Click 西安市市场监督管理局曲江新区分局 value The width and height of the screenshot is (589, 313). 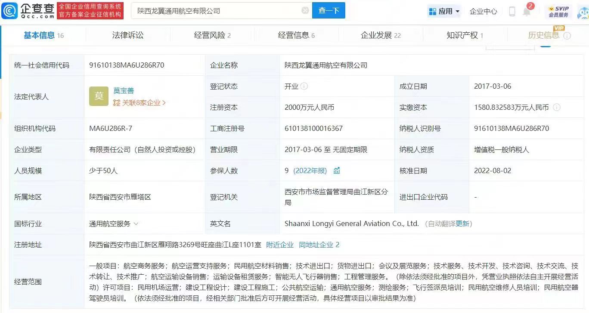point(336,197)
